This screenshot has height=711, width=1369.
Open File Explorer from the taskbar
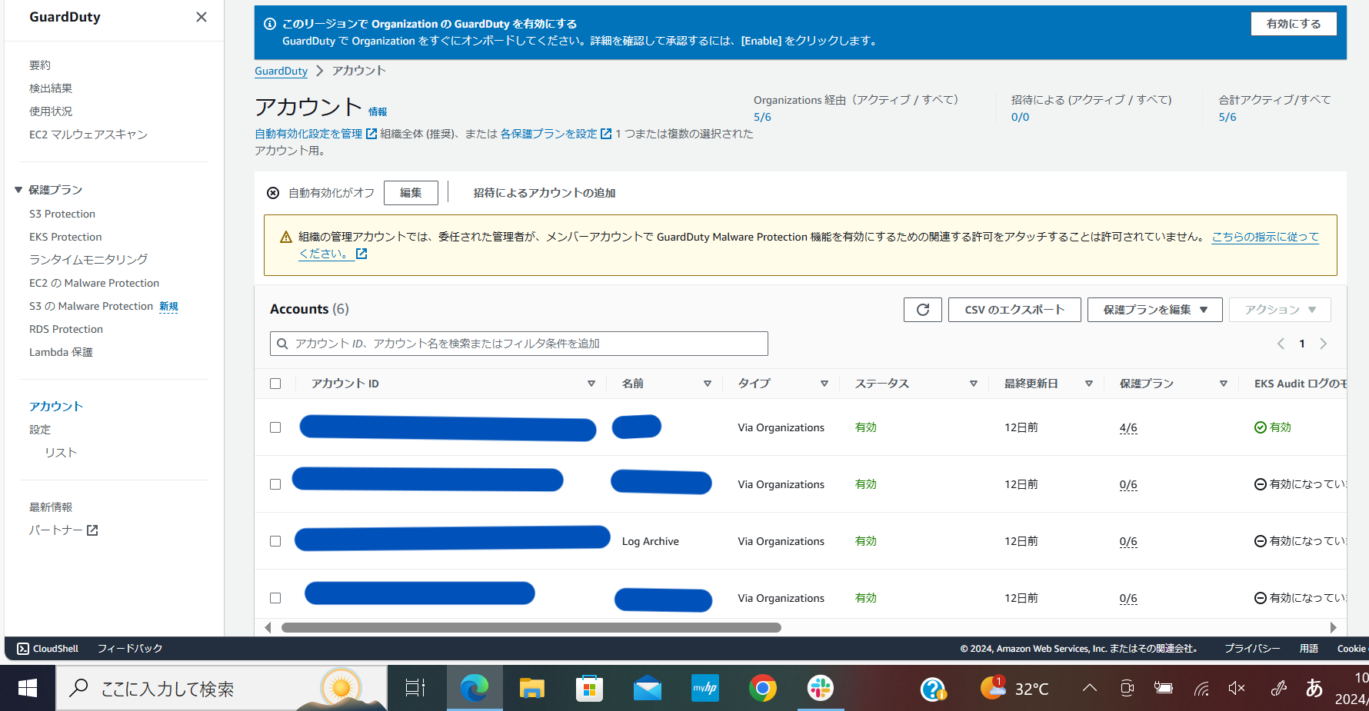click(531, 688)
